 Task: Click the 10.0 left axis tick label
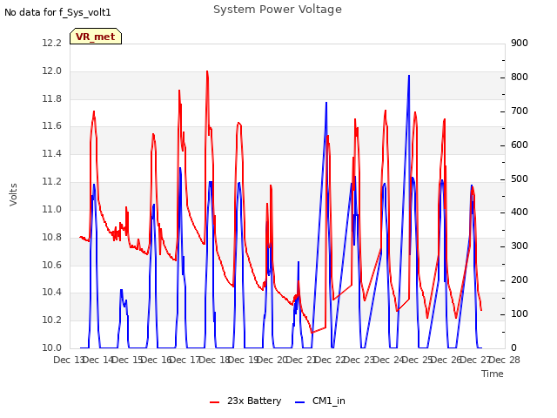click(52, 347)
